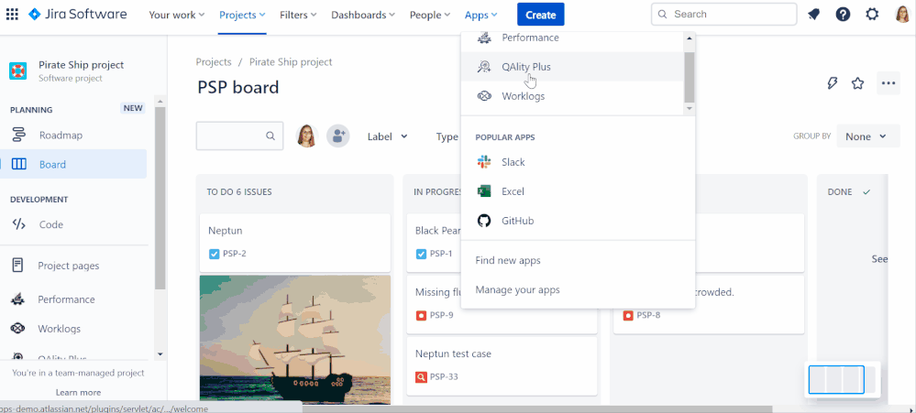Viewport: 916px width, 413px height.
Task: Click the Pirate Ship project lifebuoy icon
Action: coord(18,71)
